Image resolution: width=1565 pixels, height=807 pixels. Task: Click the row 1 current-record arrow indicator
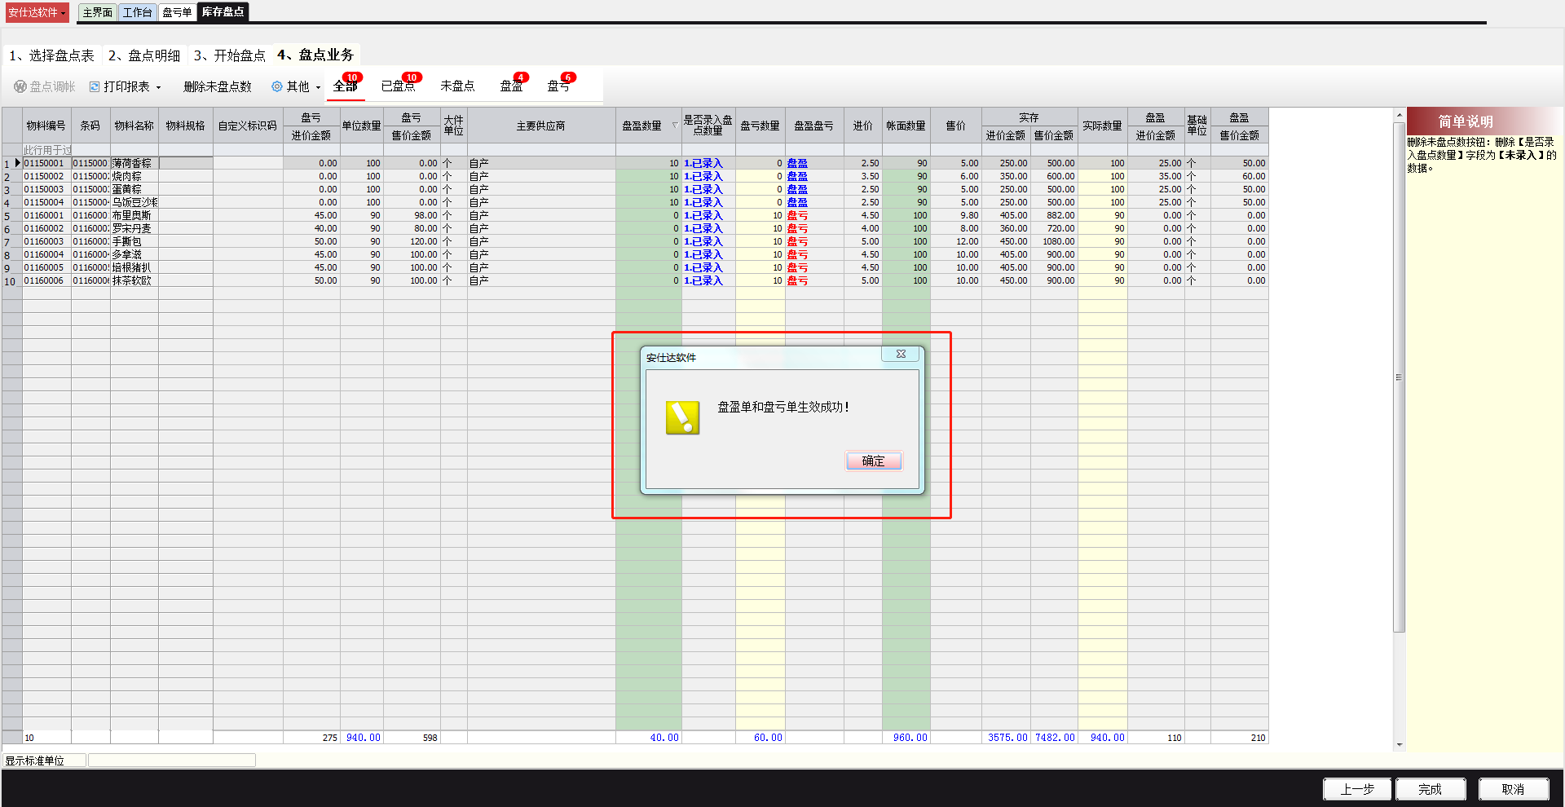coord(17,163)
